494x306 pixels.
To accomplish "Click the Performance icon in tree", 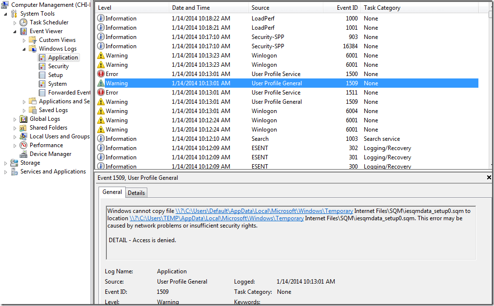I will [x=23, y=145].
